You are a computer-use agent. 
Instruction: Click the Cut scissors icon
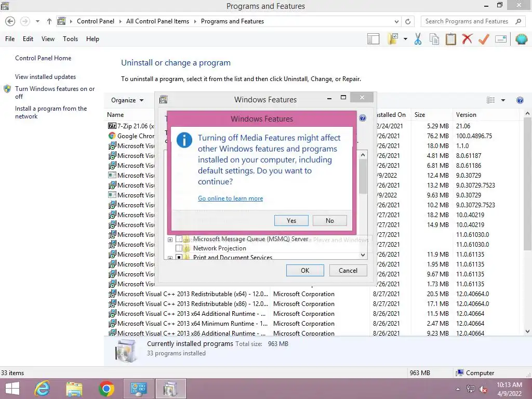tap(418, 39)
